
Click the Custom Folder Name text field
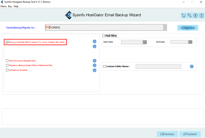[x=158, y=66]
